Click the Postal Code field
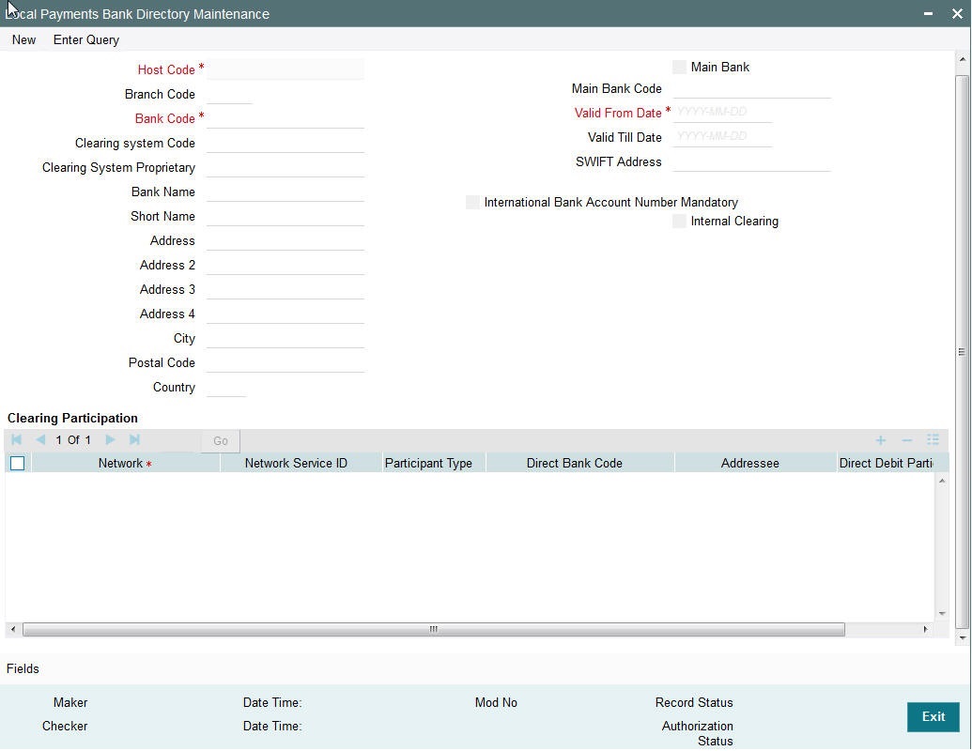The image size is (972, 751). pyautogui.click(x=285, y=362)
